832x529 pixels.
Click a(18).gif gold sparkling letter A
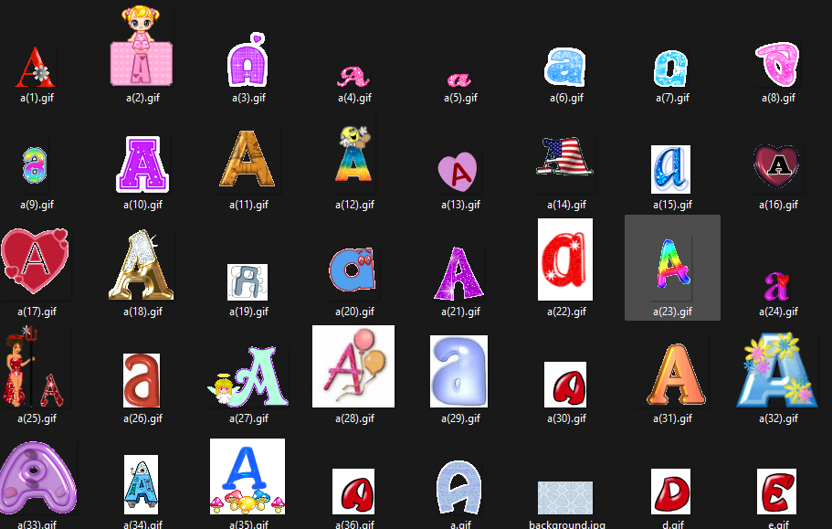pyautogui.click(x=142, y=265)
